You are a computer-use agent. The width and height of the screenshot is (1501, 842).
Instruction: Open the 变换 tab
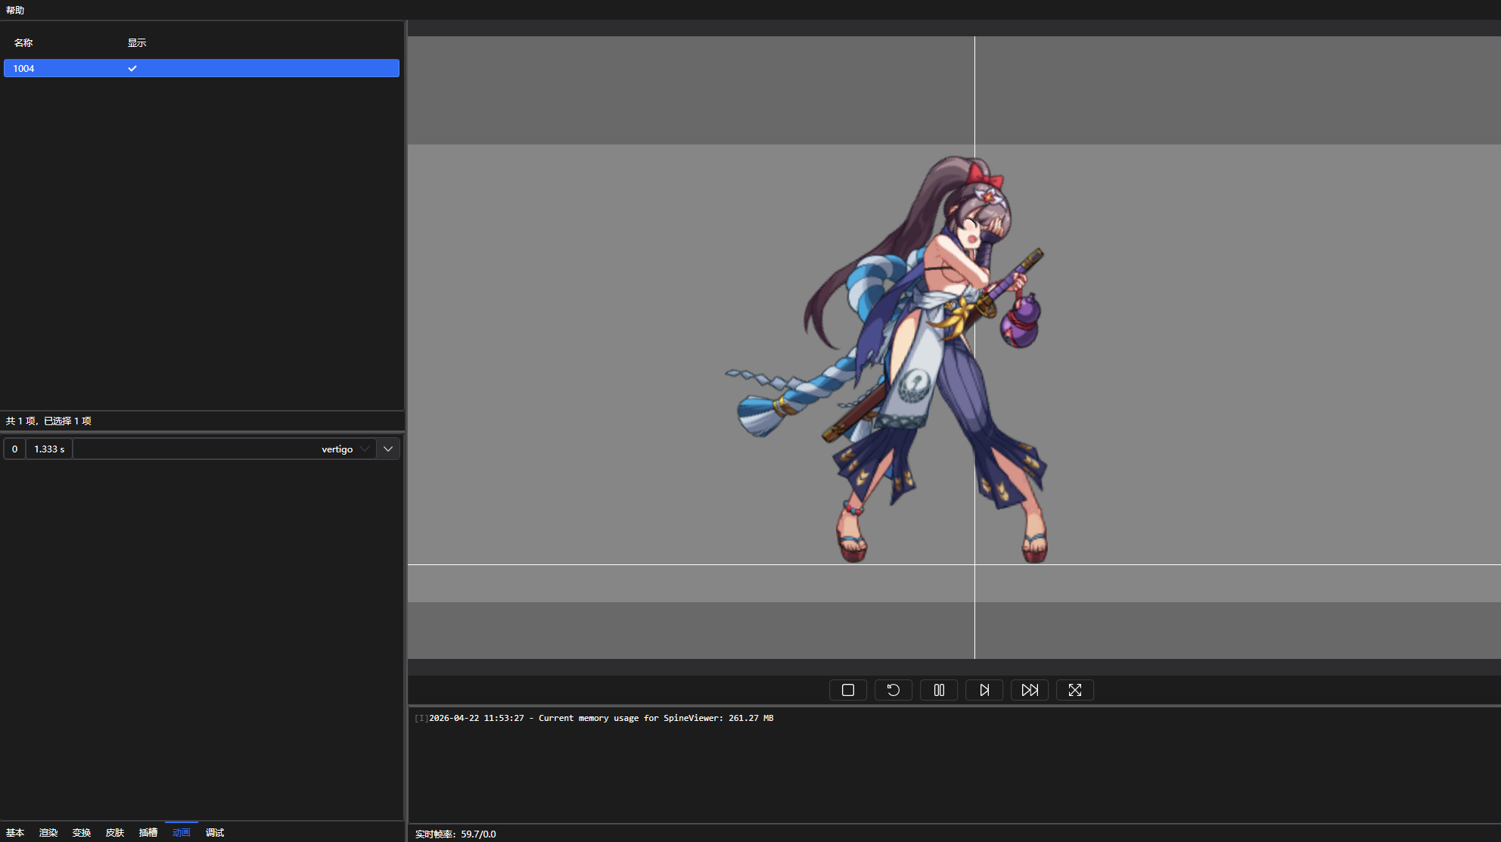82,832
